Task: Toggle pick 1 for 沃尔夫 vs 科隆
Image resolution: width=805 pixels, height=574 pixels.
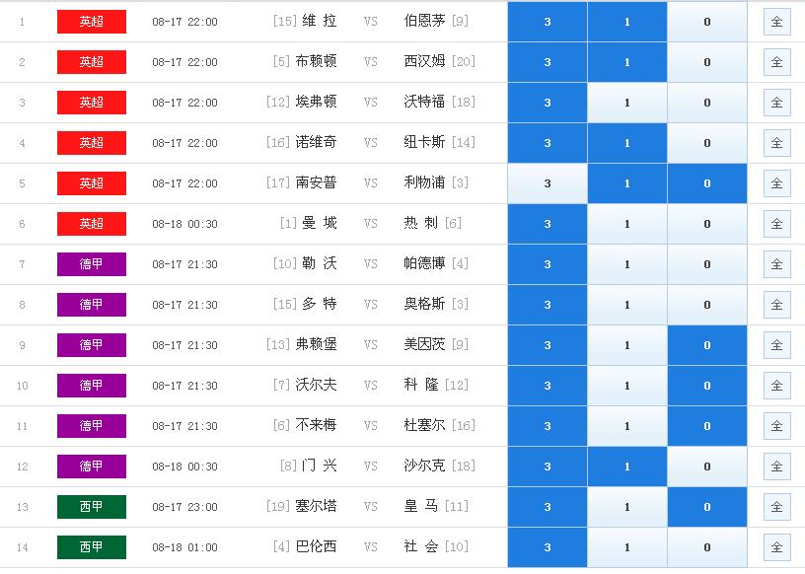Action: [x=626, y=386]
